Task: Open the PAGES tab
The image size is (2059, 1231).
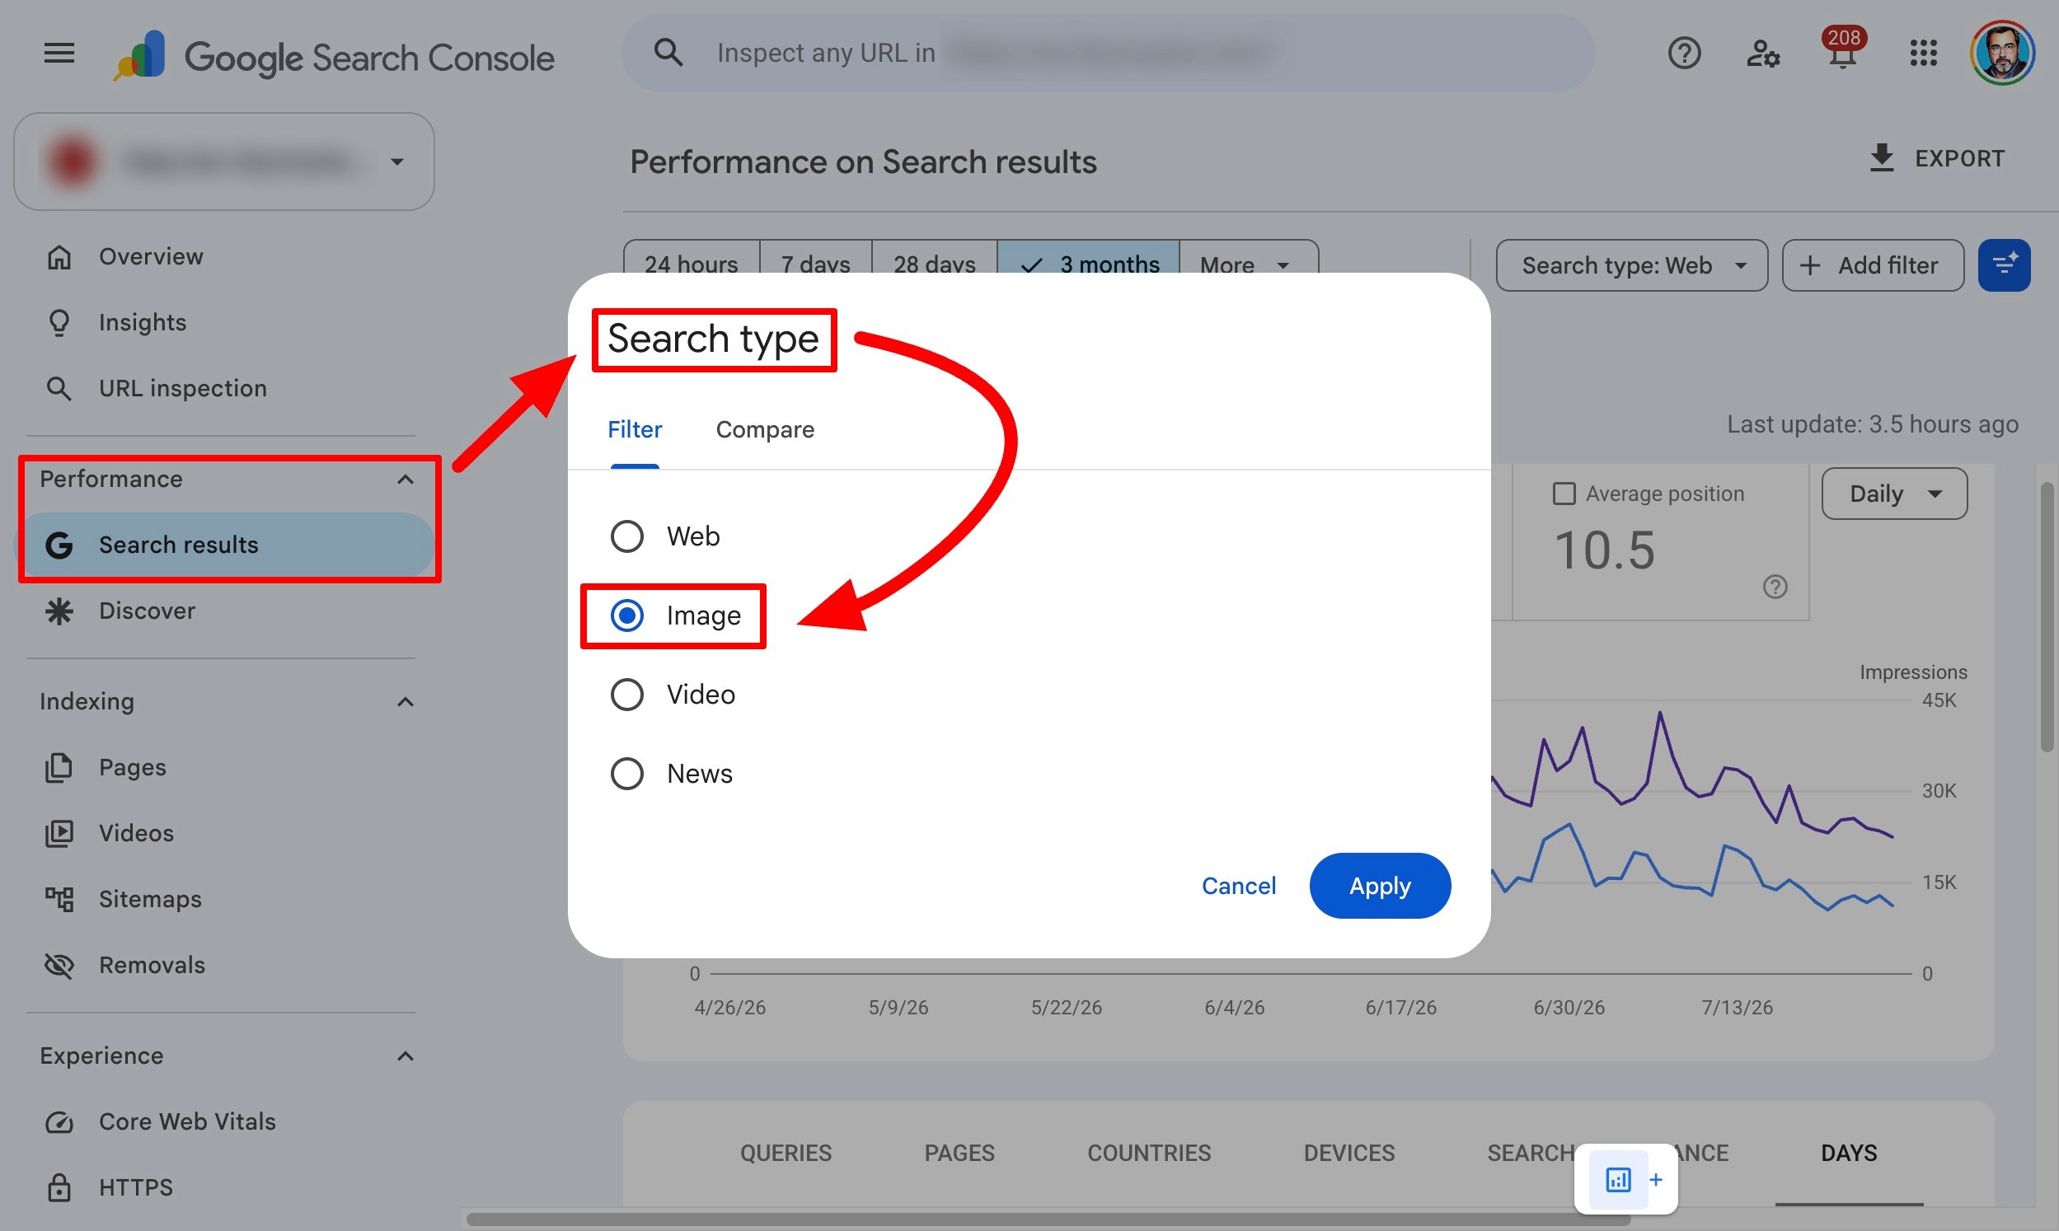Action: pos(959,1153)
